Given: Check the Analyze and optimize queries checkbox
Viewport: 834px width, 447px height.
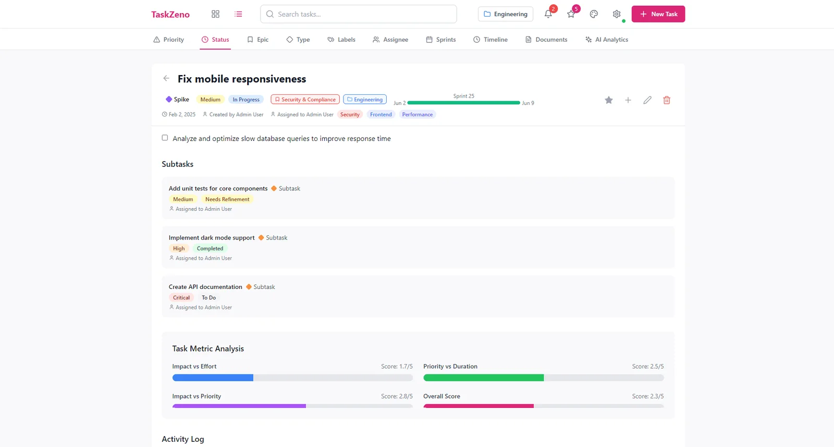Looking at the screenshot, I should coord(165,138).
